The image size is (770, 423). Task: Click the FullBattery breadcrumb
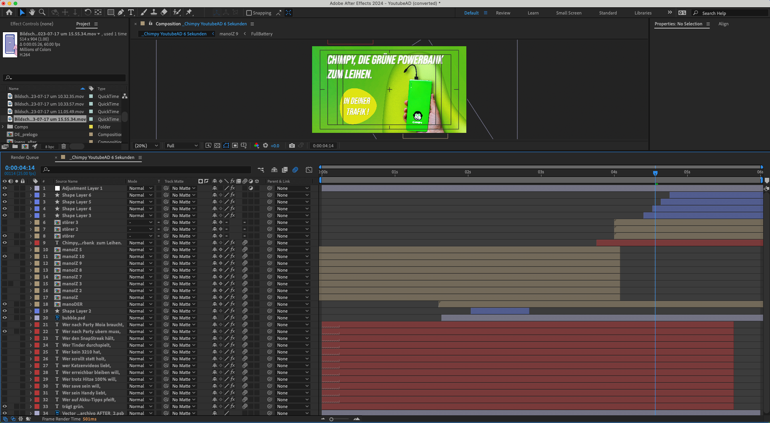tap(262, 34)
